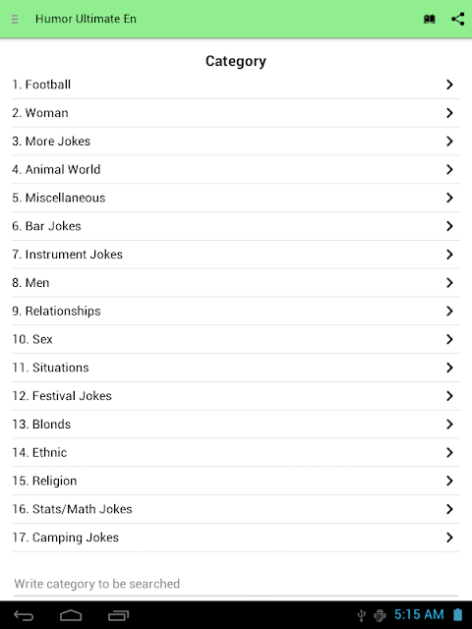The width and height of the screenshot is (472, 629).
Task: Tap the USB status icon
Action: (361, 615)
